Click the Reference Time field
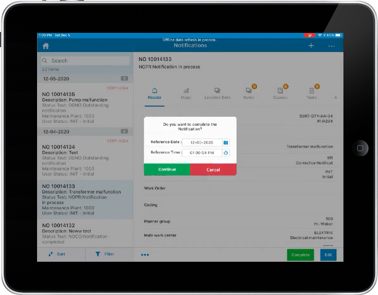This screenshot has height=295, width=378. tap(202, 153)
